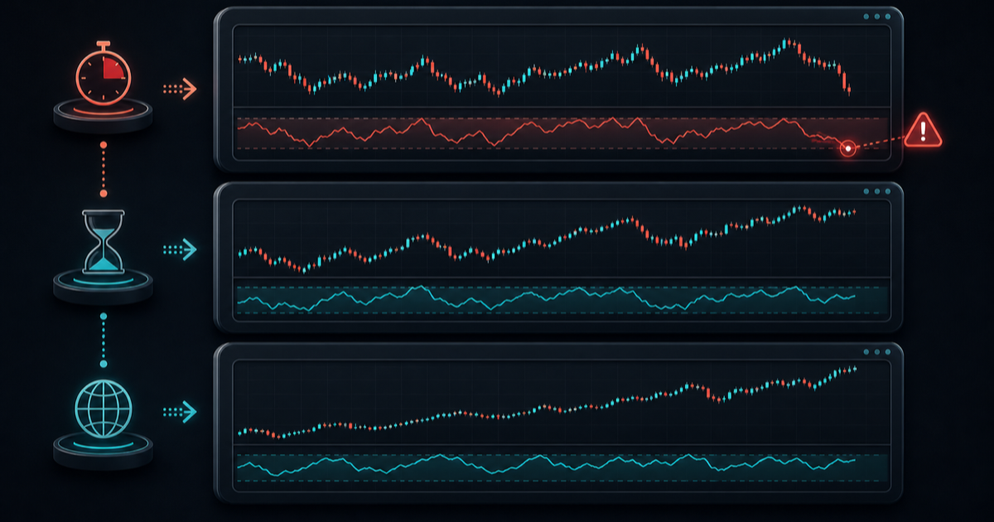Image resolution: width=994 pixels, height=522 pixels.
Task: Open the three-dot menu of the top chart panel
Action: point(876,16)
